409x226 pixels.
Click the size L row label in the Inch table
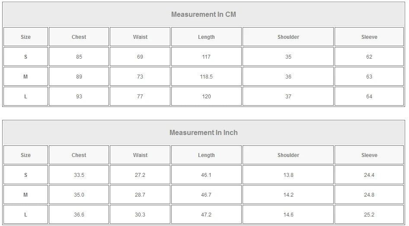point(26,215)
